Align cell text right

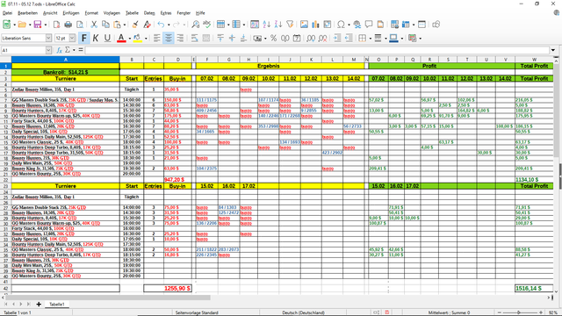180,38
